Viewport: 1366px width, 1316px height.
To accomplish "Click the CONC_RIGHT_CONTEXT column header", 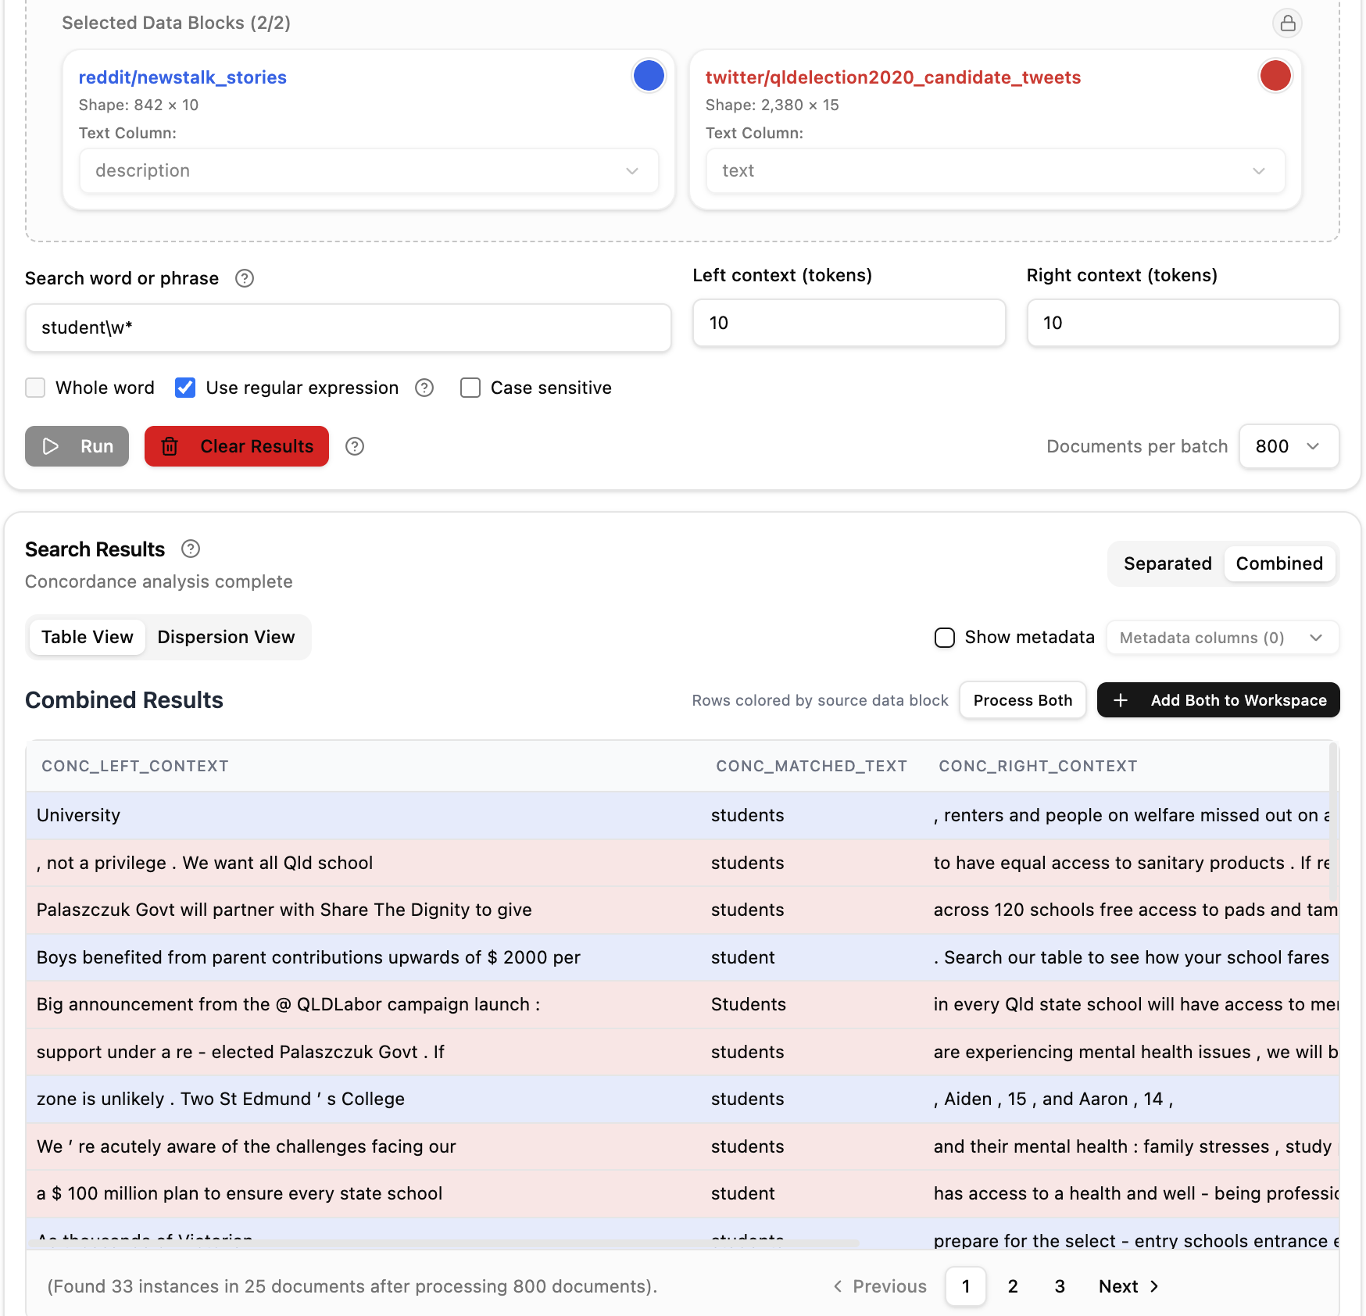I will (x=1038, y=766).
